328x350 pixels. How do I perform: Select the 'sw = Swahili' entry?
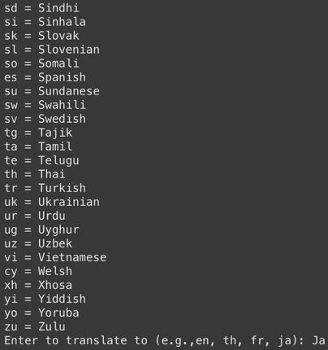(x=45, y=105)
